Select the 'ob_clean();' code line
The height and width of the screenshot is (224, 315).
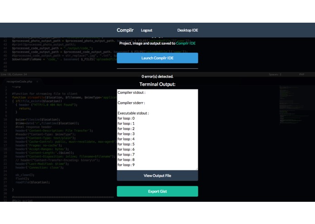point(25,175)
